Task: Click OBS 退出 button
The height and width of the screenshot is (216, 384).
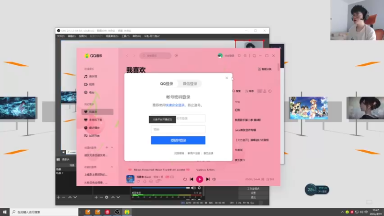Action: 253,197
